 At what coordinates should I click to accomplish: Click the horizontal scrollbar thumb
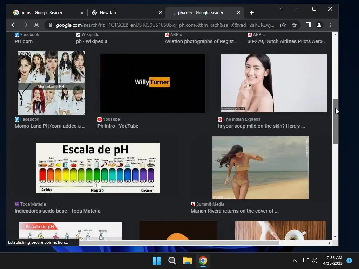179,243
